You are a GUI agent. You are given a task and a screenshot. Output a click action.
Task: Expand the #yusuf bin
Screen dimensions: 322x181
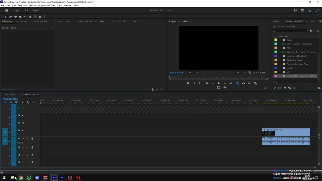click(x=280, y=40)
